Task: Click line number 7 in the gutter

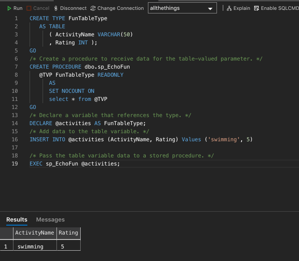Action: point(16,67)
